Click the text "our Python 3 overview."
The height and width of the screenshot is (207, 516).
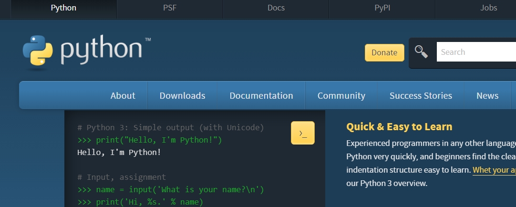pyautogui.click(x=387, y=183)
